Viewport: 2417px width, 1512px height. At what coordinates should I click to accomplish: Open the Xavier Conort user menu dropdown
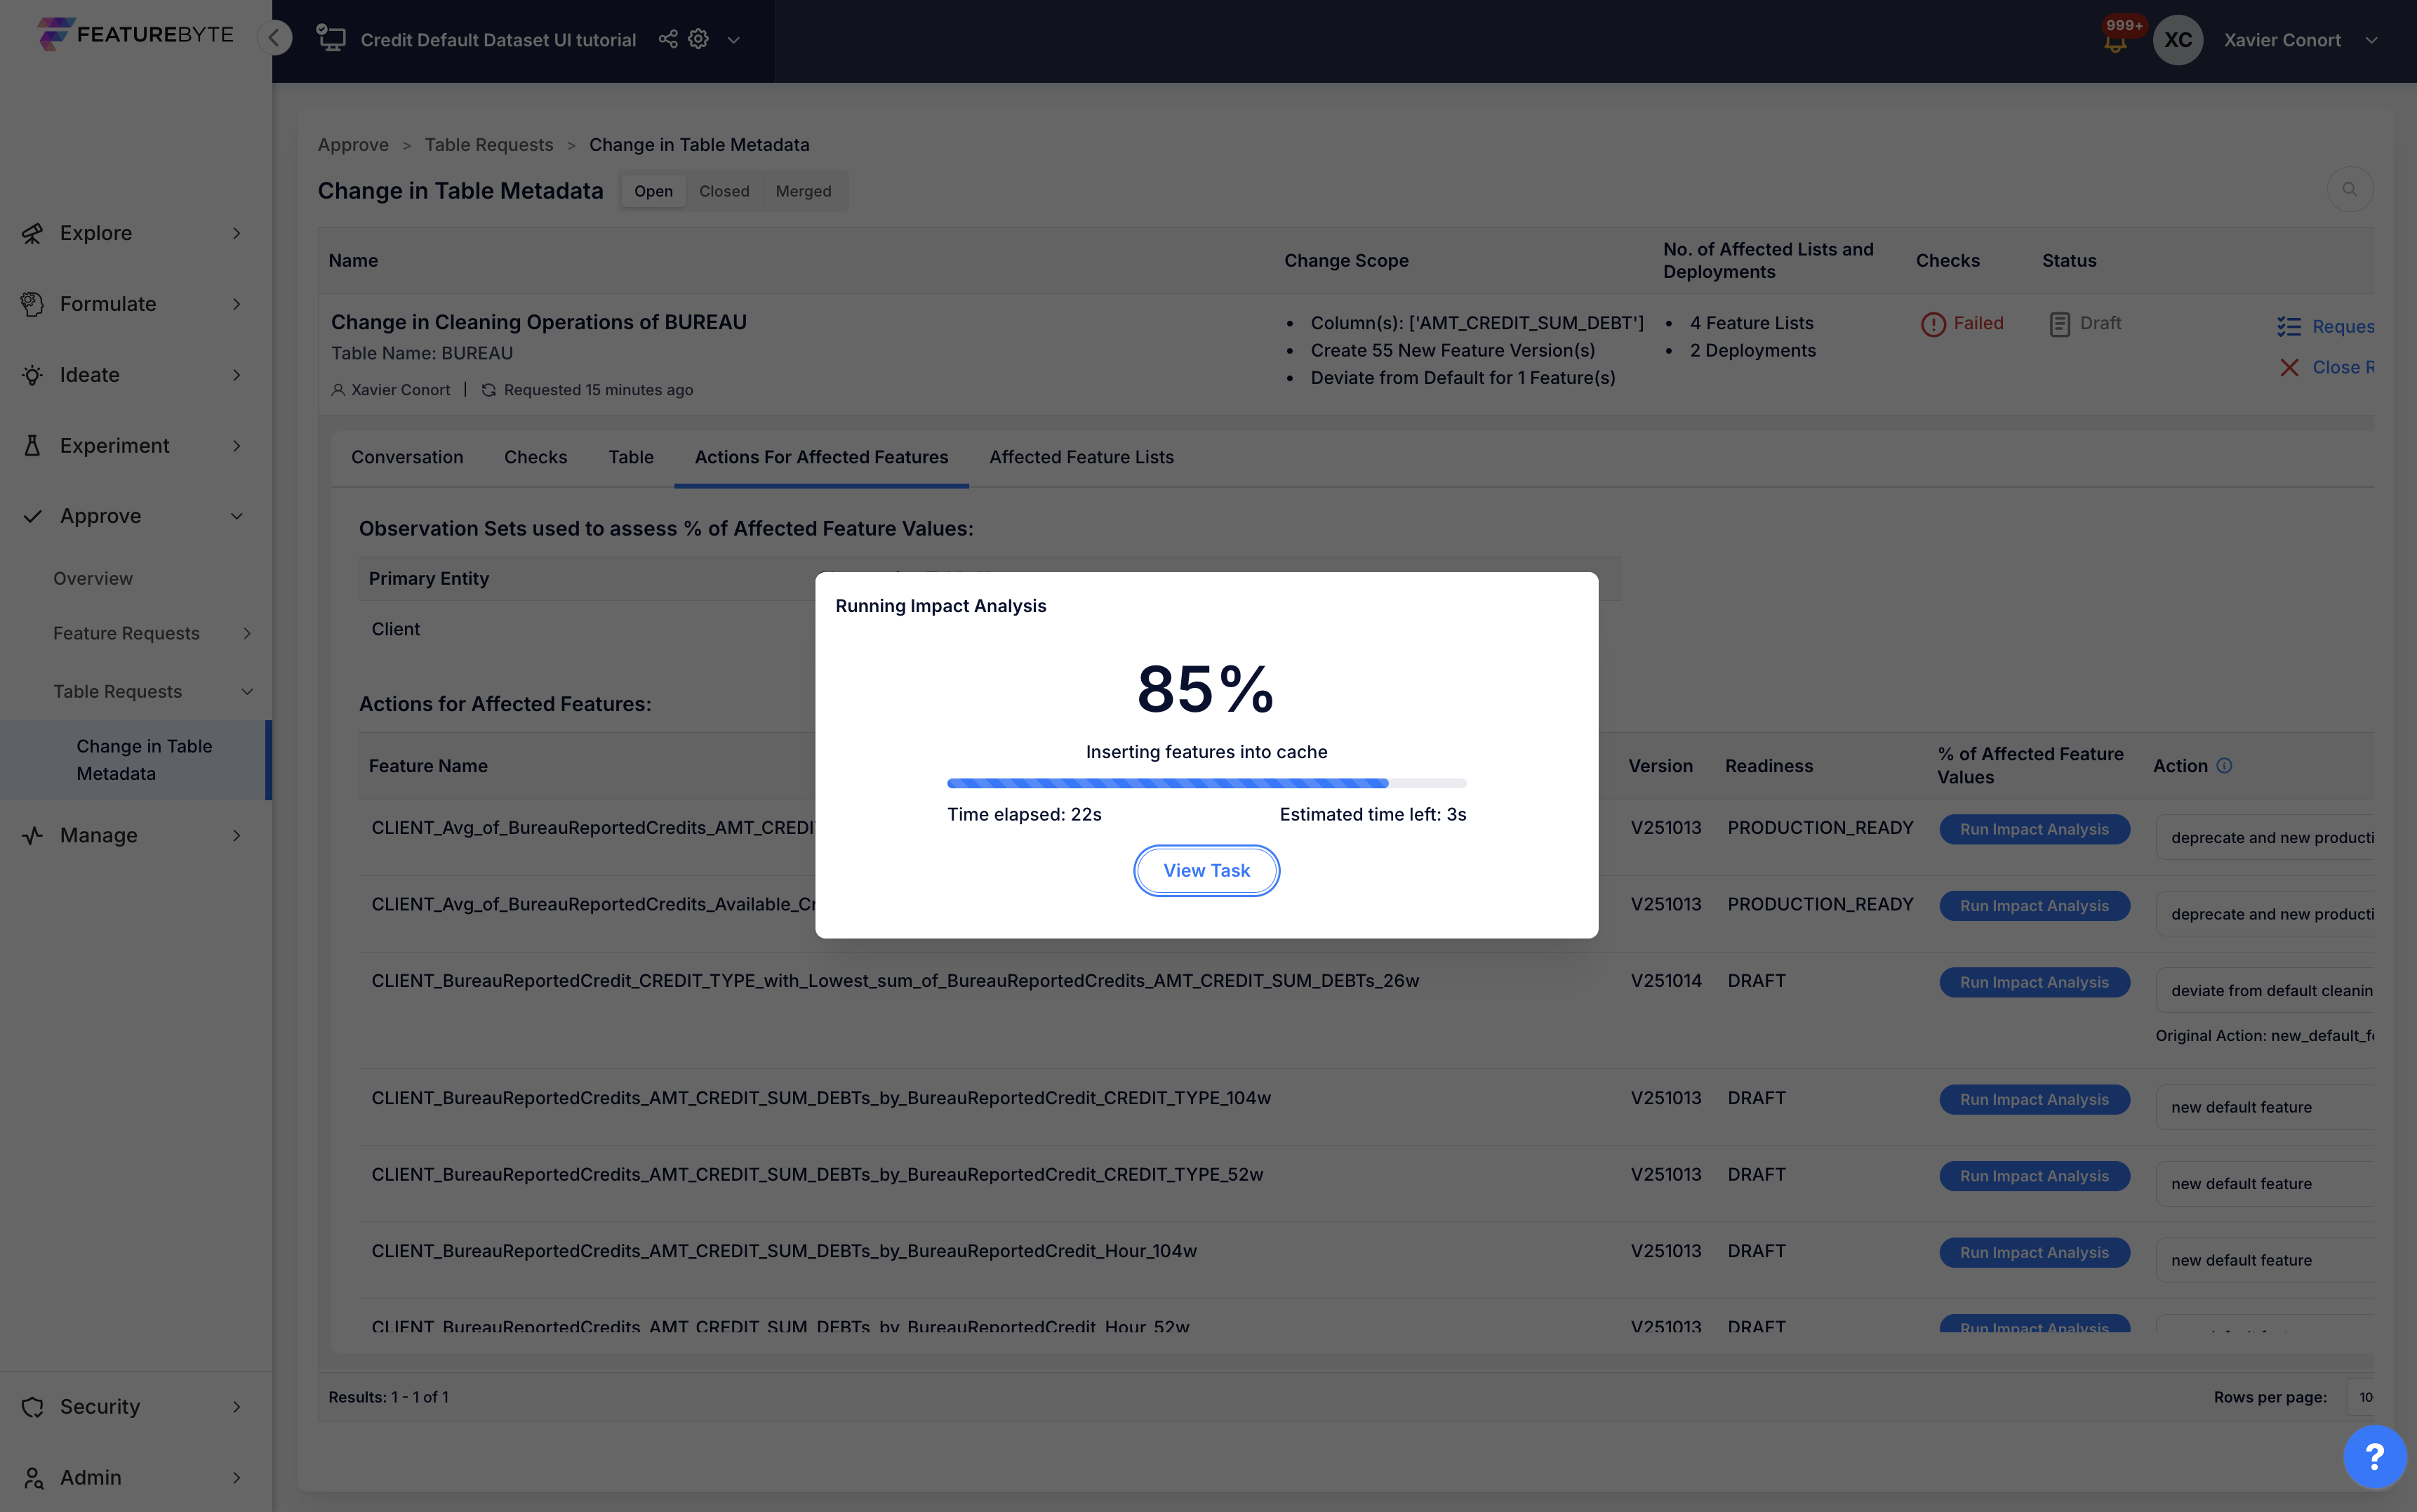tap(2371, 40)
